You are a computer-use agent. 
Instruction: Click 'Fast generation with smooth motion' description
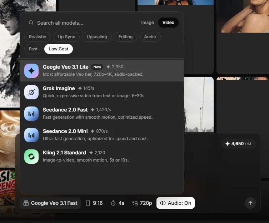[x=98, y=117]
